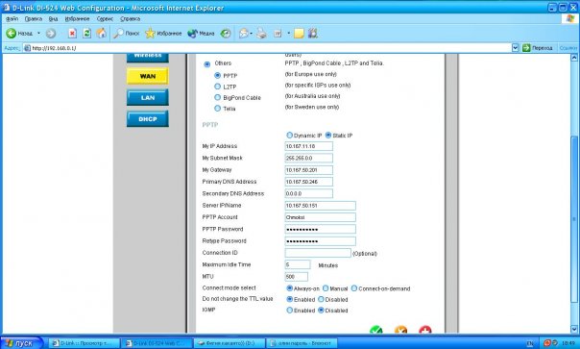Click the red tray icon near clock
580x349 pixels.
547,342
